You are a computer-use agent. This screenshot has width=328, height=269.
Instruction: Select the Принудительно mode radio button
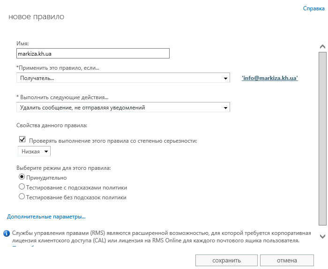click(22, 177)
